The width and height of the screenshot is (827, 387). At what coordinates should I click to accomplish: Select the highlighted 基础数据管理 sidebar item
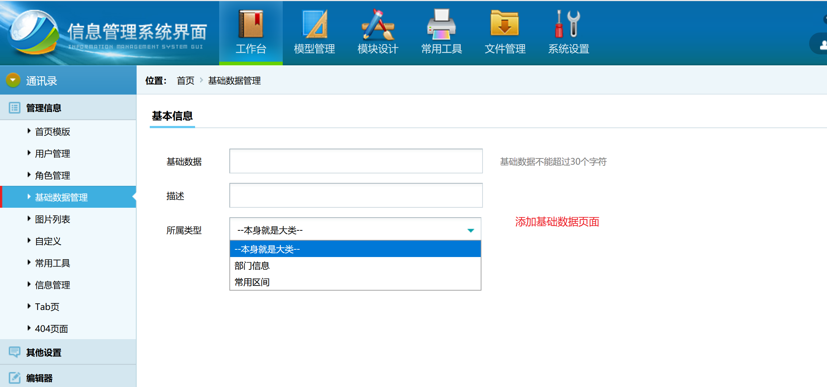click(x=68, y=197)
